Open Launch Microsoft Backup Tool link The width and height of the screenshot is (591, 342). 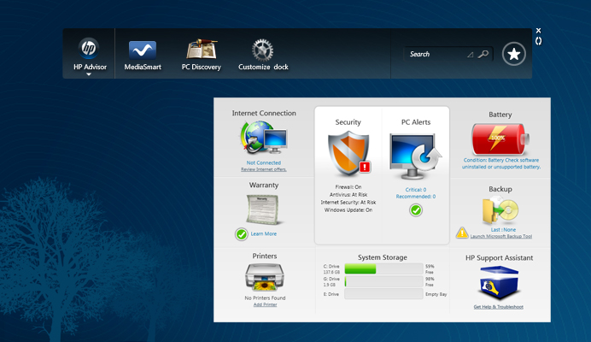click(x=501, y=236)
